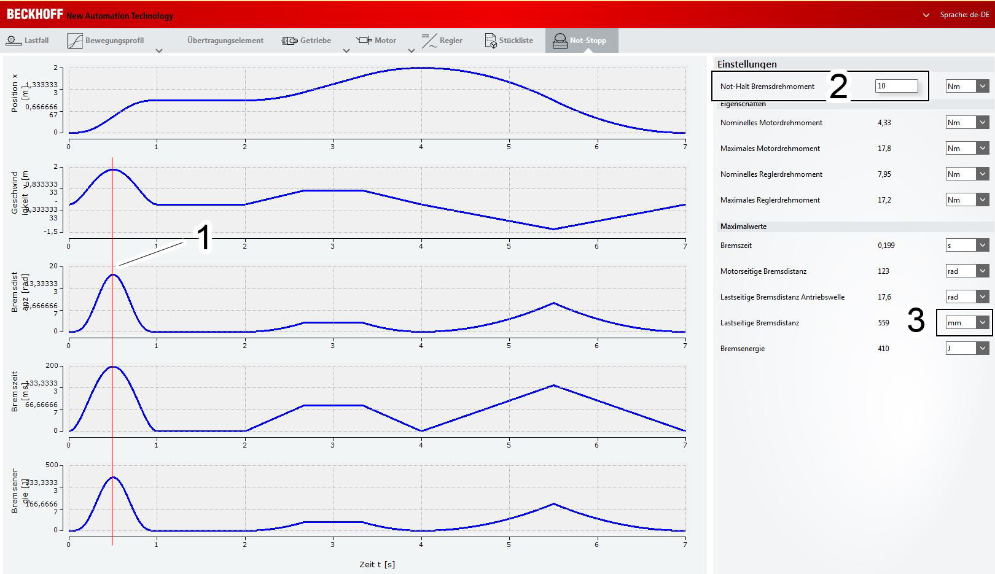Click the Motor icon in the tab bar

pyautogui.click(x=364, y=41)
